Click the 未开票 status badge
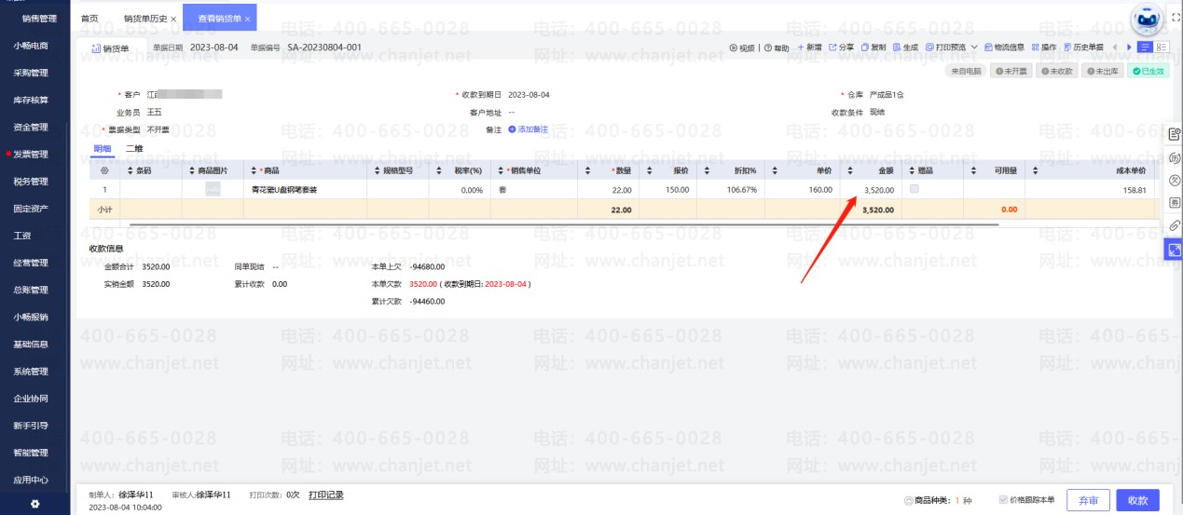Screen dimensions: 1183x515 pos(1011,71)
